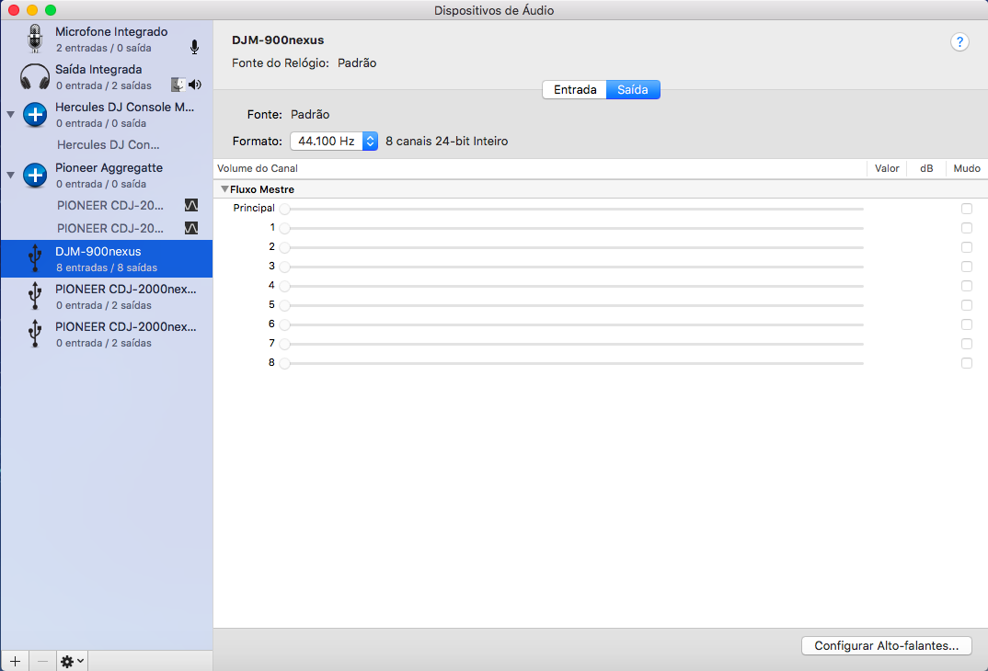988x671 pixels.
Task: Collapse the Fluxo Mestre section
Action: coord(225,188)
